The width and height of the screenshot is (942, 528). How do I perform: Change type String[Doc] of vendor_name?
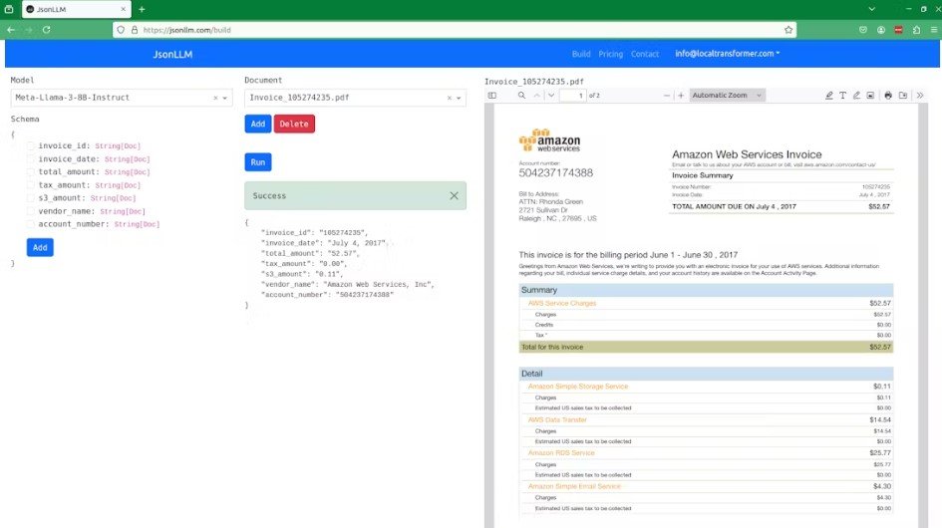coord(123,211)
